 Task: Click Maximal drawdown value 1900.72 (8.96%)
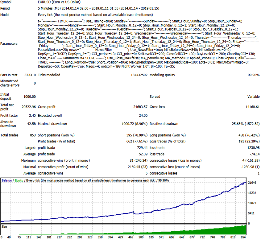tap(135, 124)
